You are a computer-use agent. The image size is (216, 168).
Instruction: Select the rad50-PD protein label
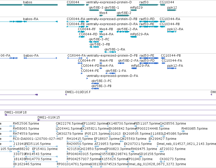[147, 61]
